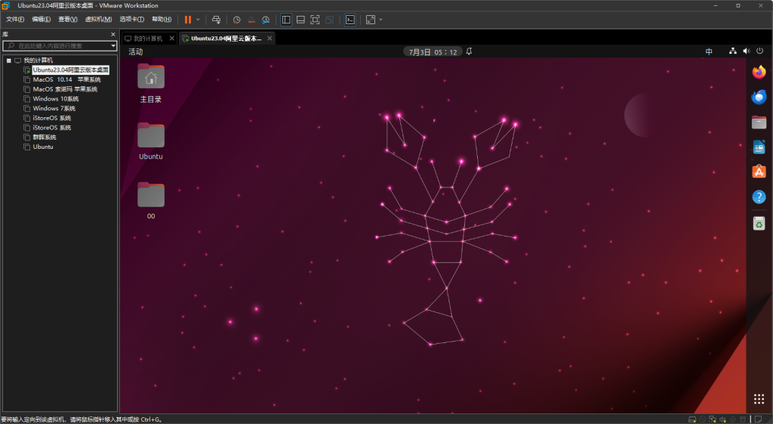The width and height of the screenshot is (773, 424).
Task: Open the snapshot manager icon
Action: [x=266, y=20]
